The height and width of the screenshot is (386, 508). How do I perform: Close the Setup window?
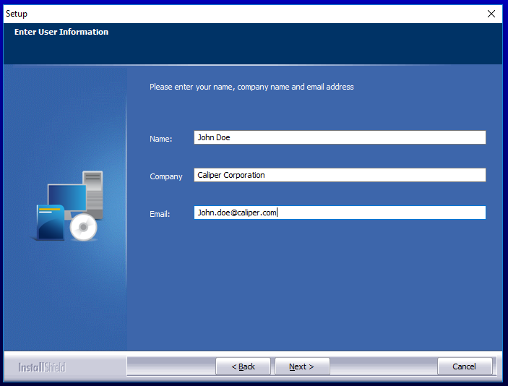tap(491, 14)
